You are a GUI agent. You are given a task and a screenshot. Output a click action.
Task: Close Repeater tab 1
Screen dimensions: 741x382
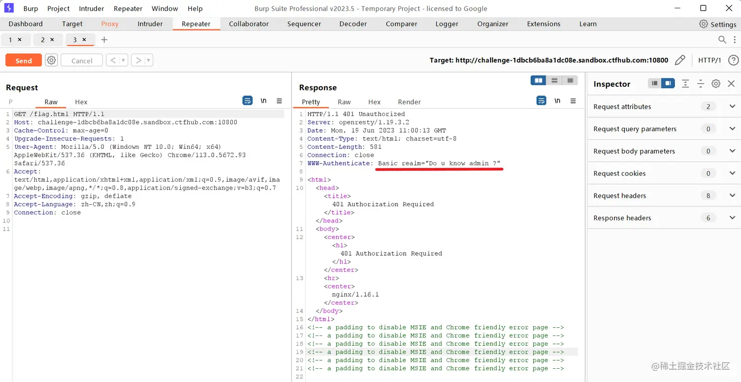pyautogui.click(x=20, y=40)
